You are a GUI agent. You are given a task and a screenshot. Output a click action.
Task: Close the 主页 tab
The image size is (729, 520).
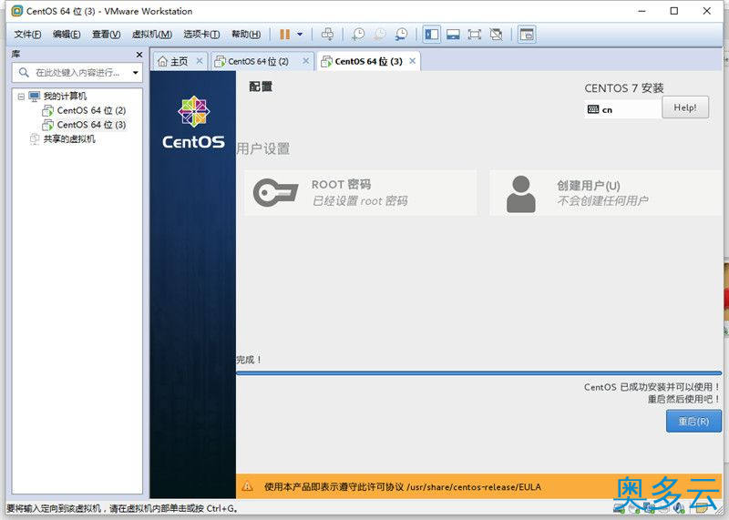(200, 61)
